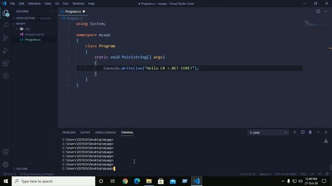
Task: Open the Manage settings gear icon
Action: coord(6,164)
